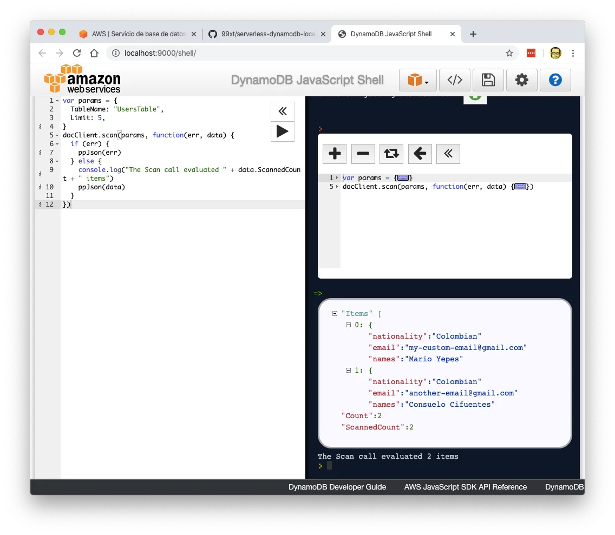615x535 pixels.
Task: Click "The Scan call evaluated 2 items" output
Action: 388,457
